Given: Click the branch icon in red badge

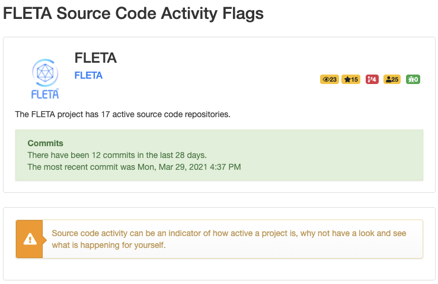Looking at the screenshot, I should 370,79.
